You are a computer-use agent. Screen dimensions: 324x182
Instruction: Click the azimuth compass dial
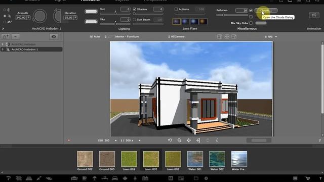[39, 16]
